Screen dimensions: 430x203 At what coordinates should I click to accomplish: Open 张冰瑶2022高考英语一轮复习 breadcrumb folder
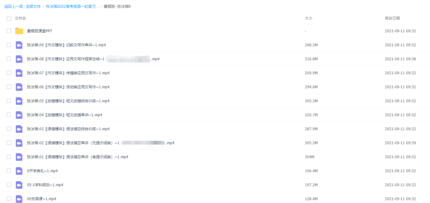click(x=72, y=7)
